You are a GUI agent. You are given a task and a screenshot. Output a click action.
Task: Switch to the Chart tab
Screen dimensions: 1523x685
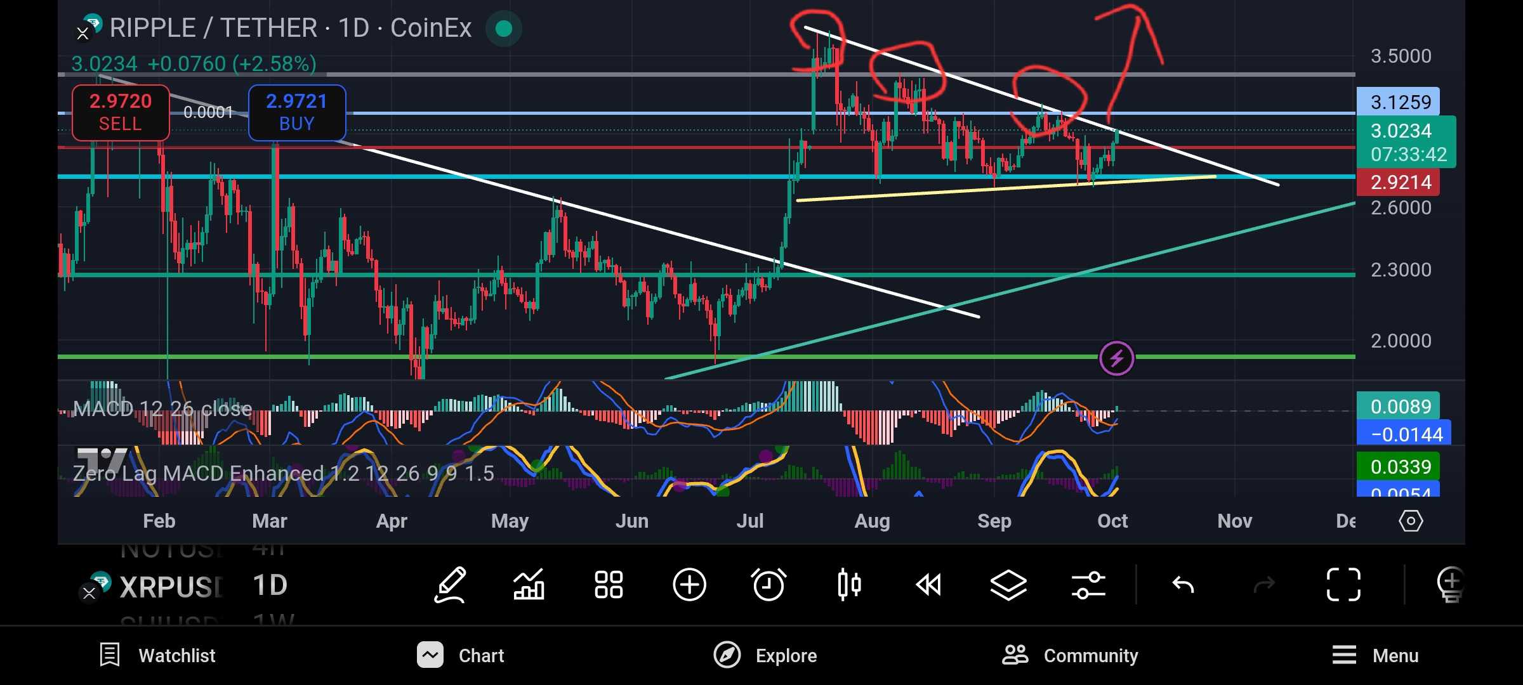[x=461, y=655]
